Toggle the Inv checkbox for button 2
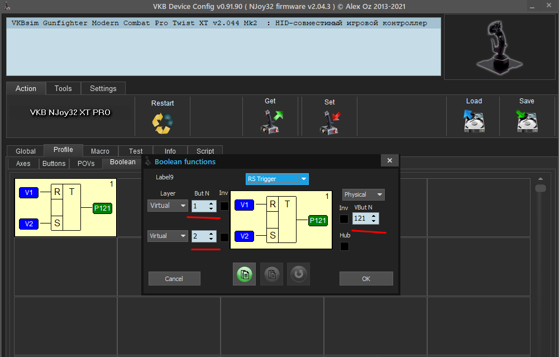Image resolution: width=559 pixels, height=357 pixels. click(224, 237)
